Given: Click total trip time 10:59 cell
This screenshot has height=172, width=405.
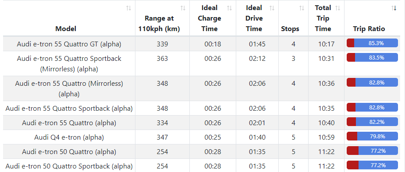Looking at the screenshot, I should [326, 137].
